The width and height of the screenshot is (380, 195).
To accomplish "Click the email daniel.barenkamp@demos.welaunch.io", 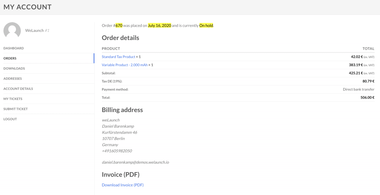I will pos(135,162).
